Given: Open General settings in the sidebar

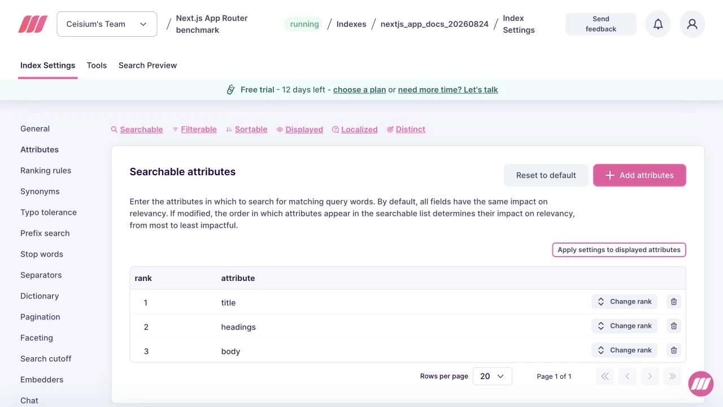Looking at the screenshot, I should click(35, 129).
